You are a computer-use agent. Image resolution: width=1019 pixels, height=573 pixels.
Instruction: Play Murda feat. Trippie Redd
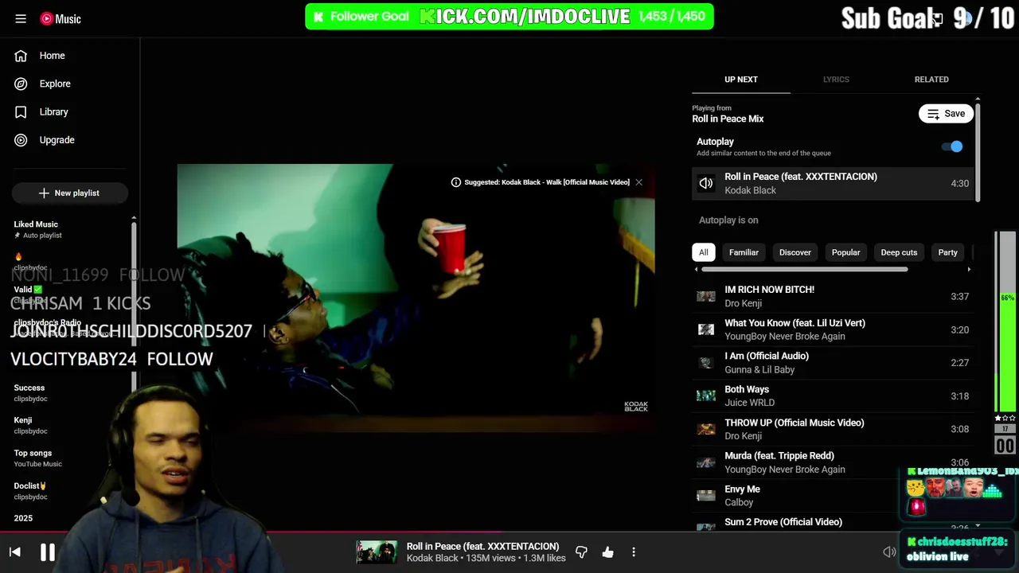(x=833, y=462)
